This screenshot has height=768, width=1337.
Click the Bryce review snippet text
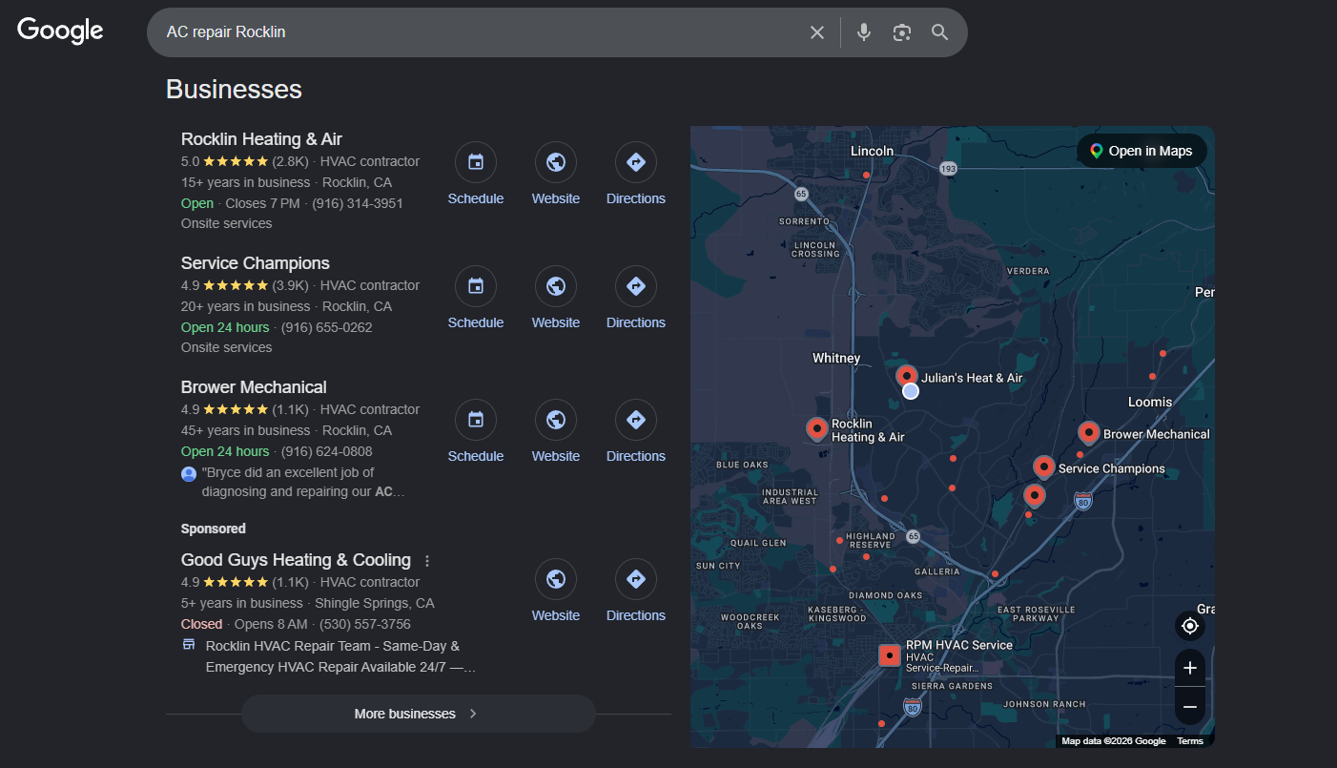click(x=303, y=483)
